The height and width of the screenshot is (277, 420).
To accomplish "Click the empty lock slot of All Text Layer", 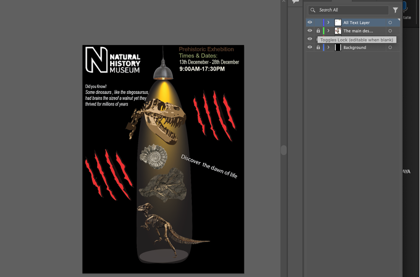I will 318,22.
